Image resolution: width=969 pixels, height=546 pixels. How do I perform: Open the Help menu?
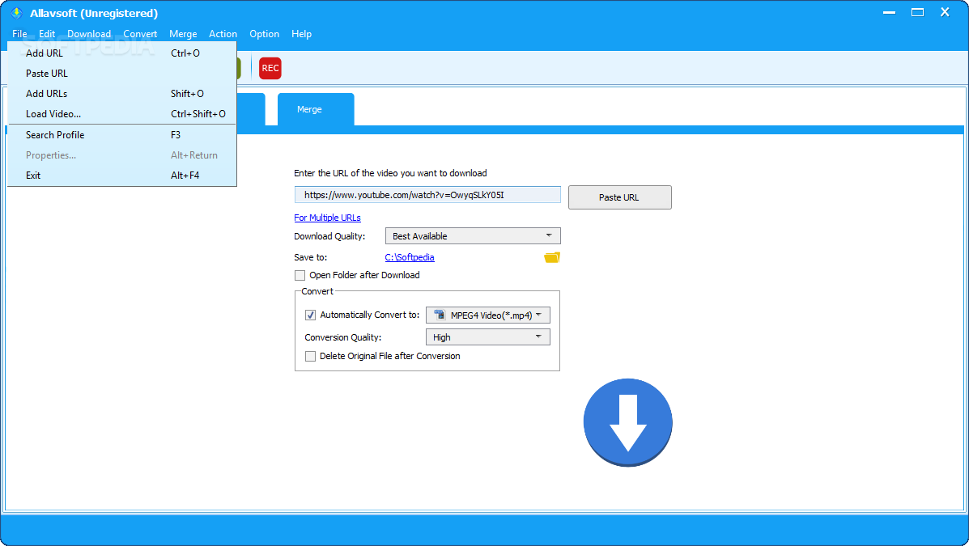pos(302,34)
